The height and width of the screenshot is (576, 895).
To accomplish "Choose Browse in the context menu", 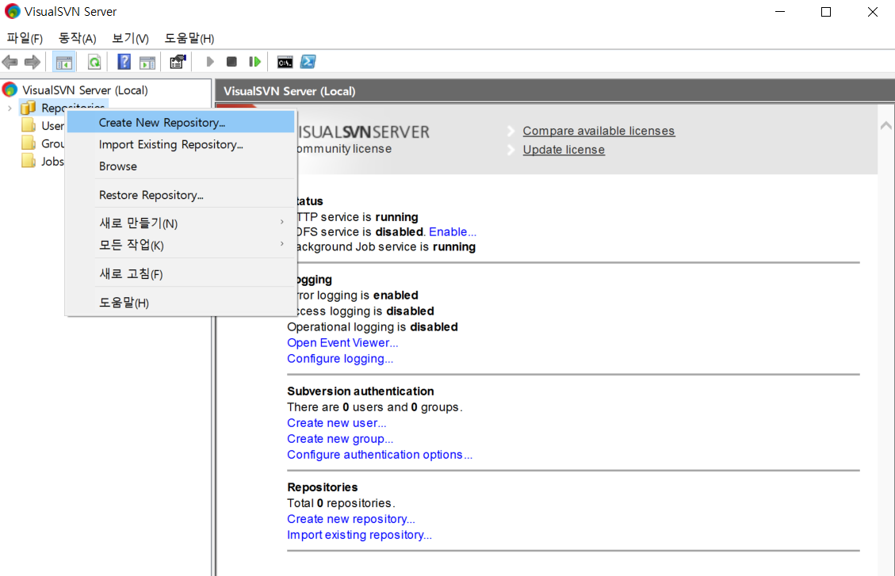I will 181,166.
